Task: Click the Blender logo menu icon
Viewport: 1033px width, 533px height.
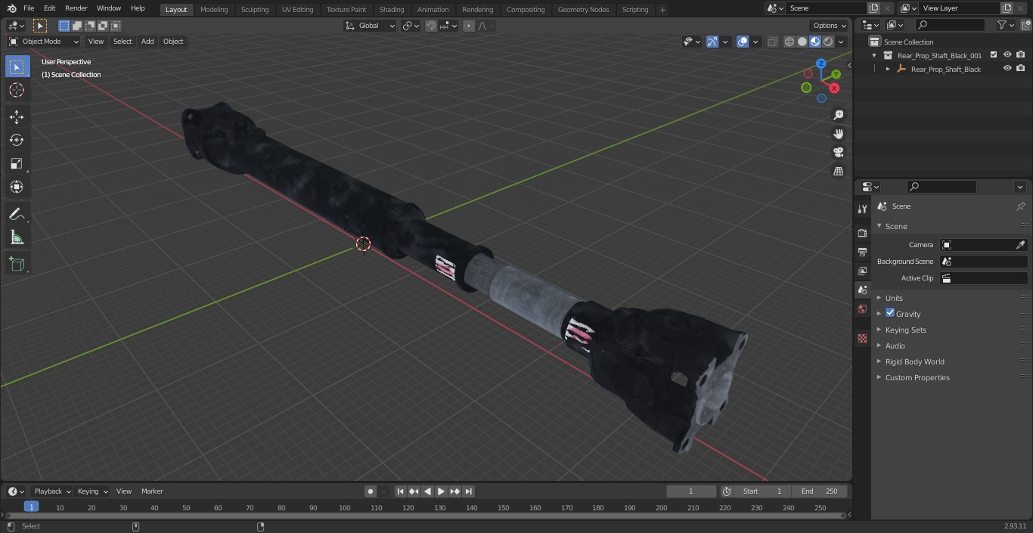Action: click(11, 8)
